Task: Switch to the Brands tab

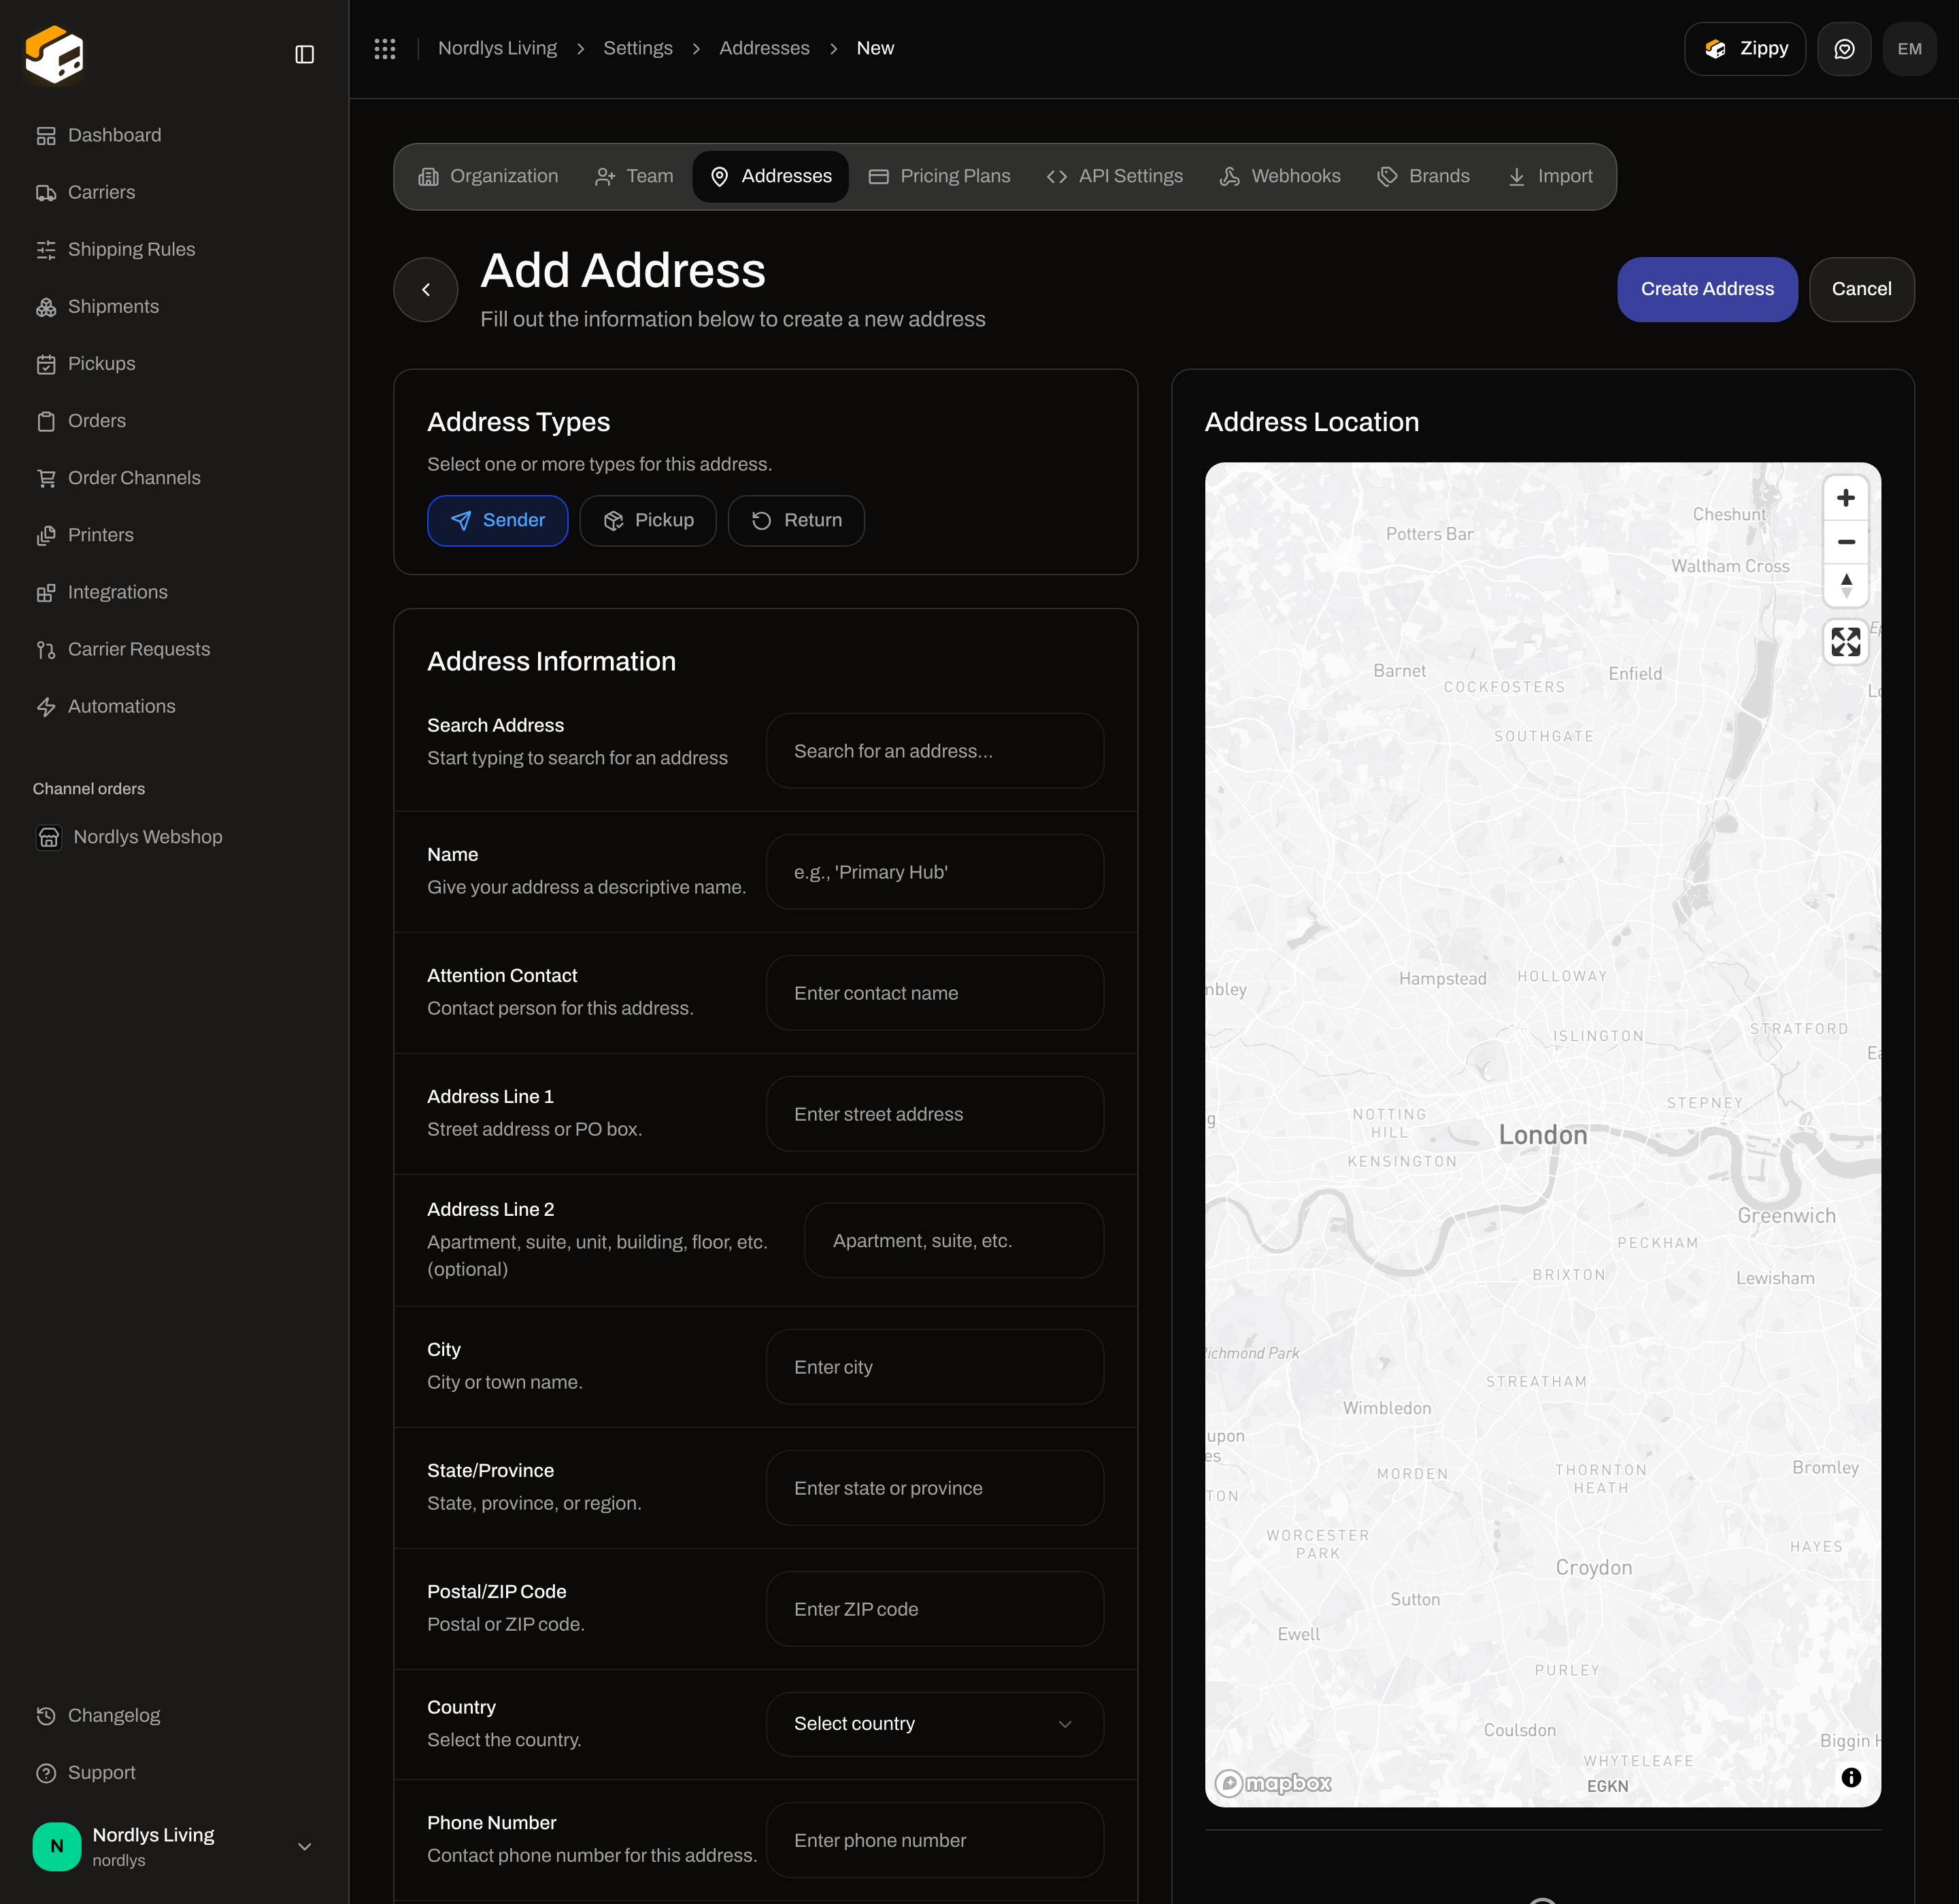Action: (1424, 177)
